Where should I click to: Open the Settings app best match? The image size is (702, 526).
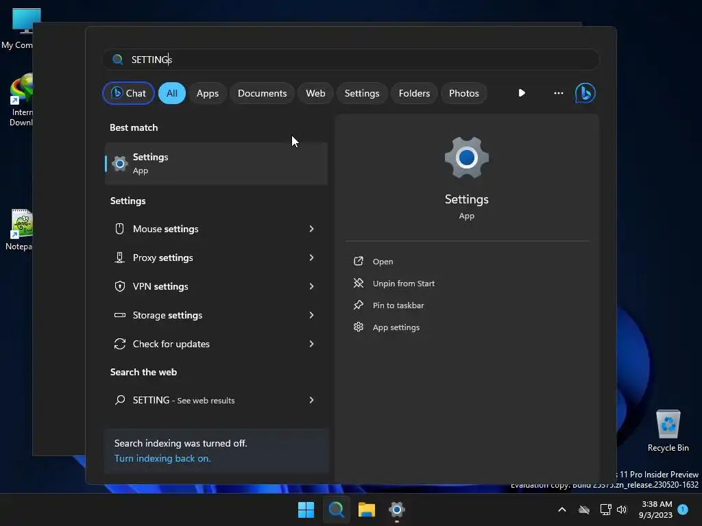(216, 164)
